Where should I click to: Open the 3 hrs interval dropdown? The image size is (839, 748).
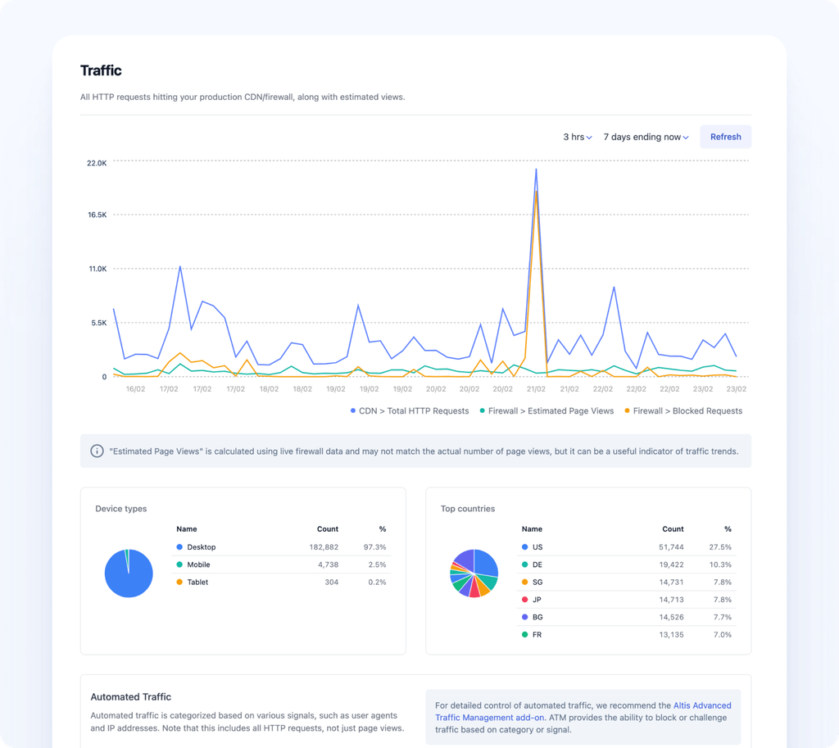click(x=577, y=137)
